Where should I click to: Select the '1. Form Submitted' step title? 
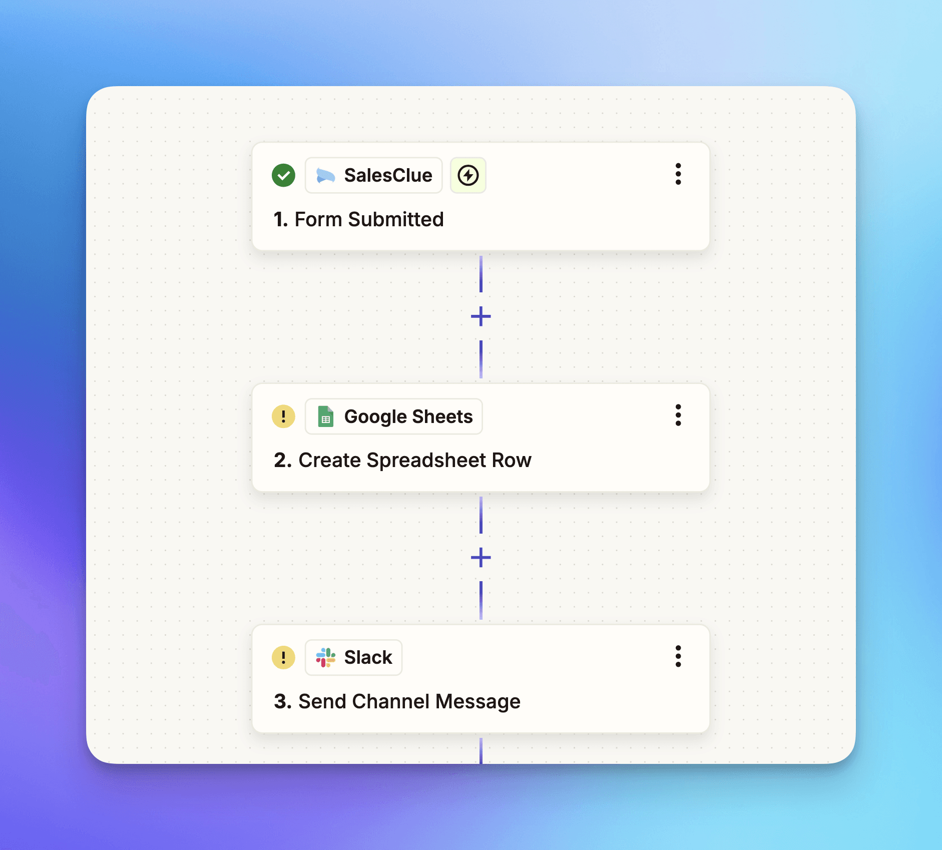[x=358, y=219]
